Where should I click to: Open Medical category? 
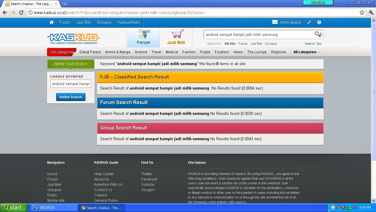click(172, 52)
